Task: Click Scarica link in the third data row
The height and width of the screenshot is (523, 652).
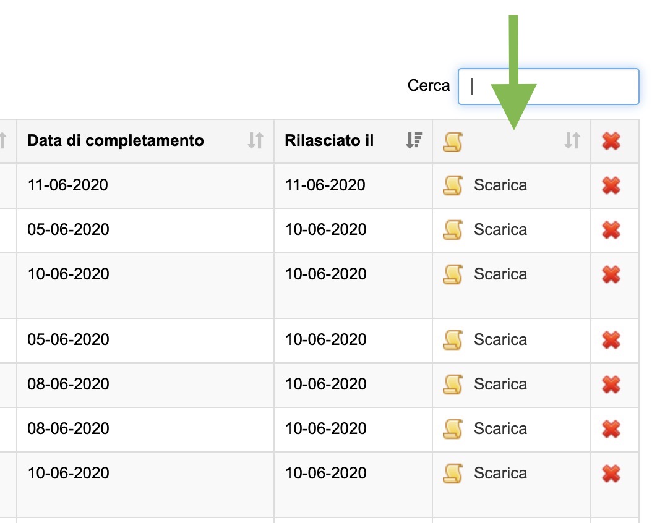Action: 500,274
